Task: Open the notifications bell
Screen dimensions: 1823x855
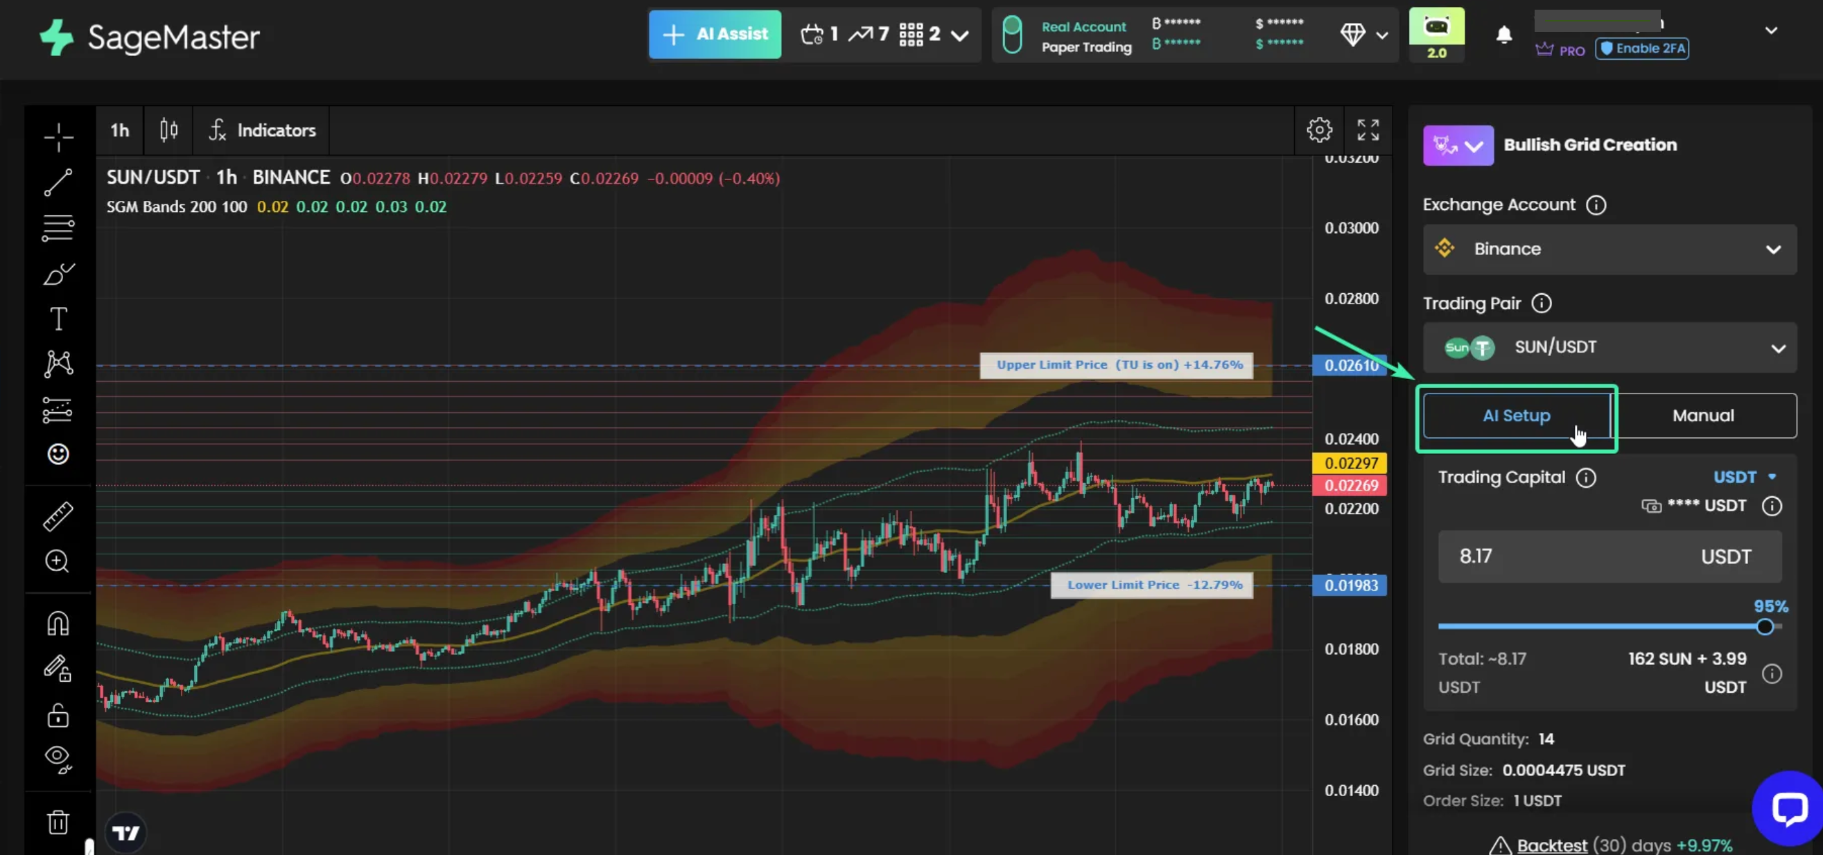Action: click(x=1504, y=35)
